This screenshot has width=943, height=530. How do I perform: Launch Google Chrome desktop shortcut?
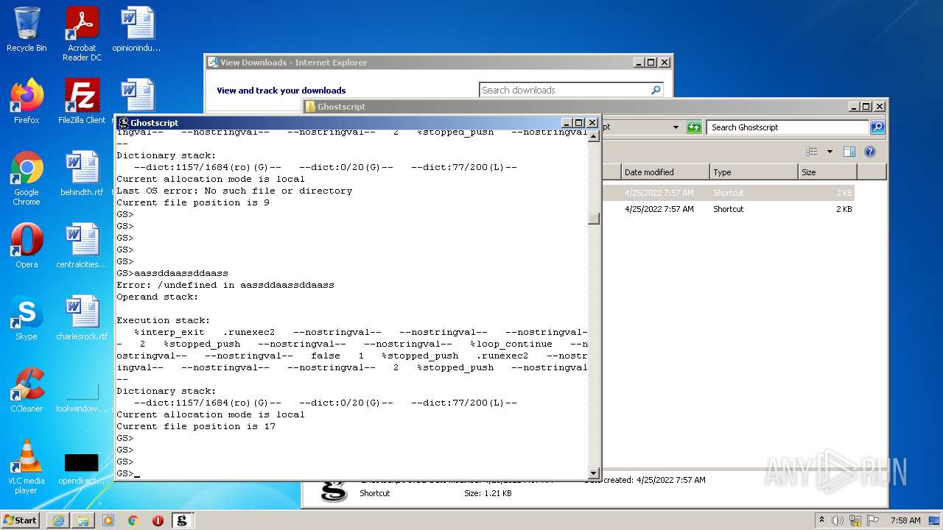click(27, 179)
